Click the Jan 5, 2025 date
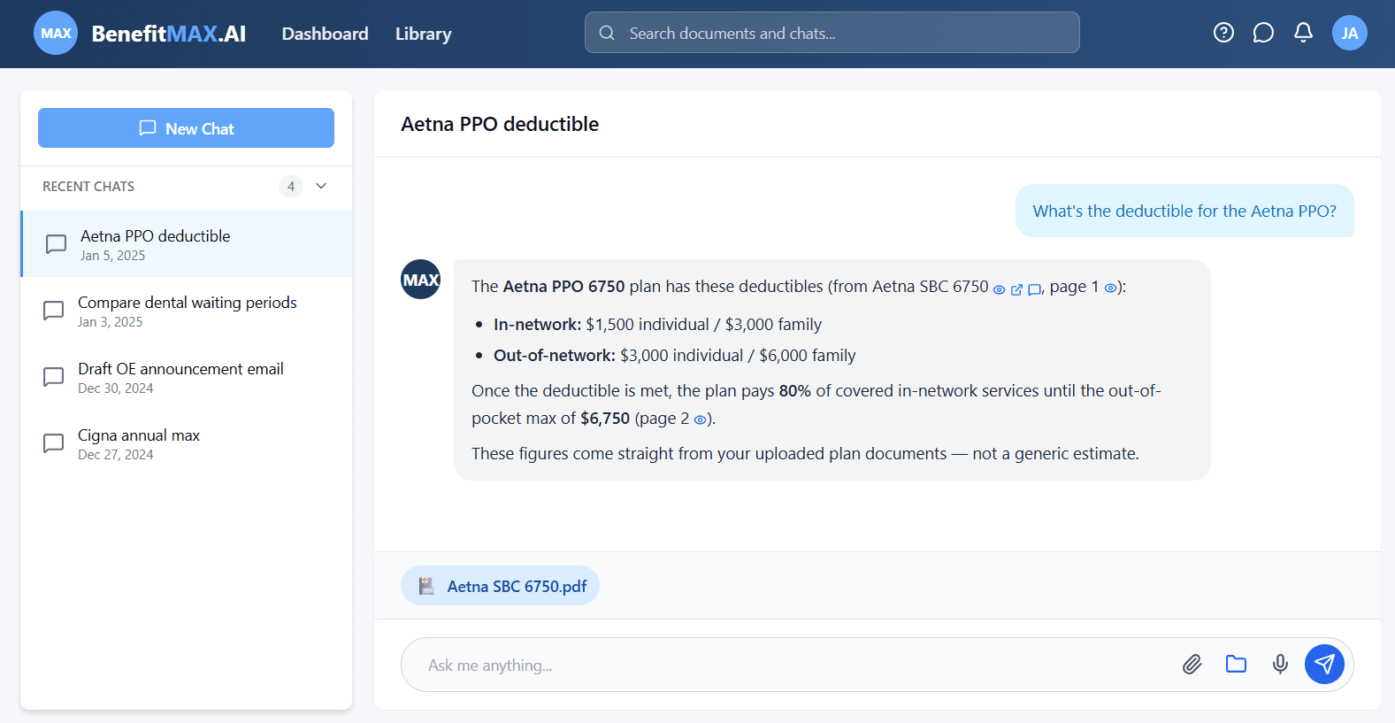Screen dimensions: 1395x723 click(x=112, y=256)
